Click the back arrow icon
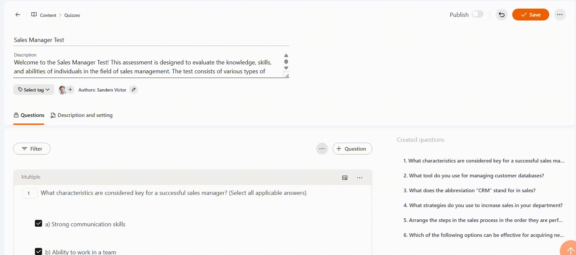Viewport: 576px width, 255px height. 18,15
